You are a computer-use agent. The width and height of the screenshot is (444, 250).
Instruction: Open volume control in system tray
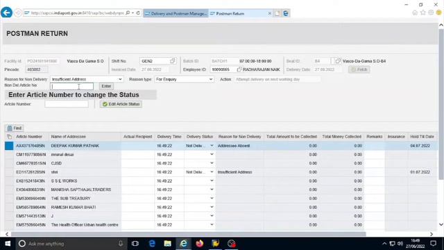click(x=400, y=244)
